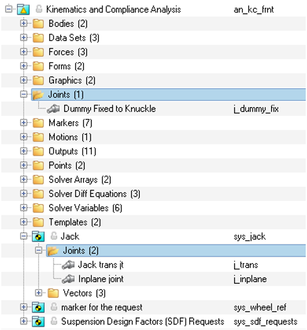Click the Suspension Design Factors system icon
The width and height of the screenshot is (307, 330).
point(38,321)
